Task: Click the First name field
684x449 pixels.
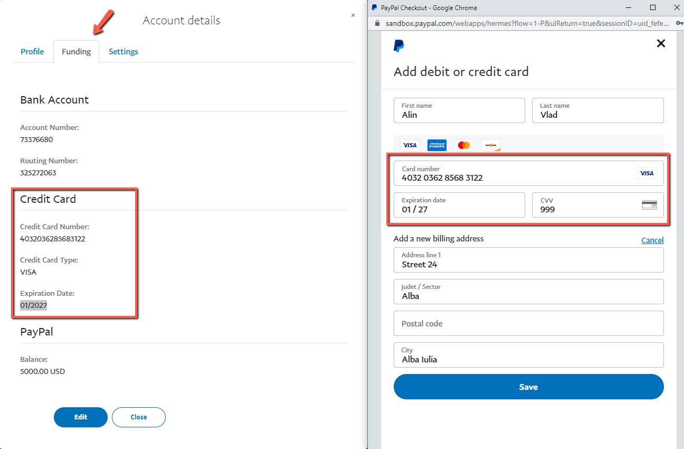Action: (x=459, y=110)
